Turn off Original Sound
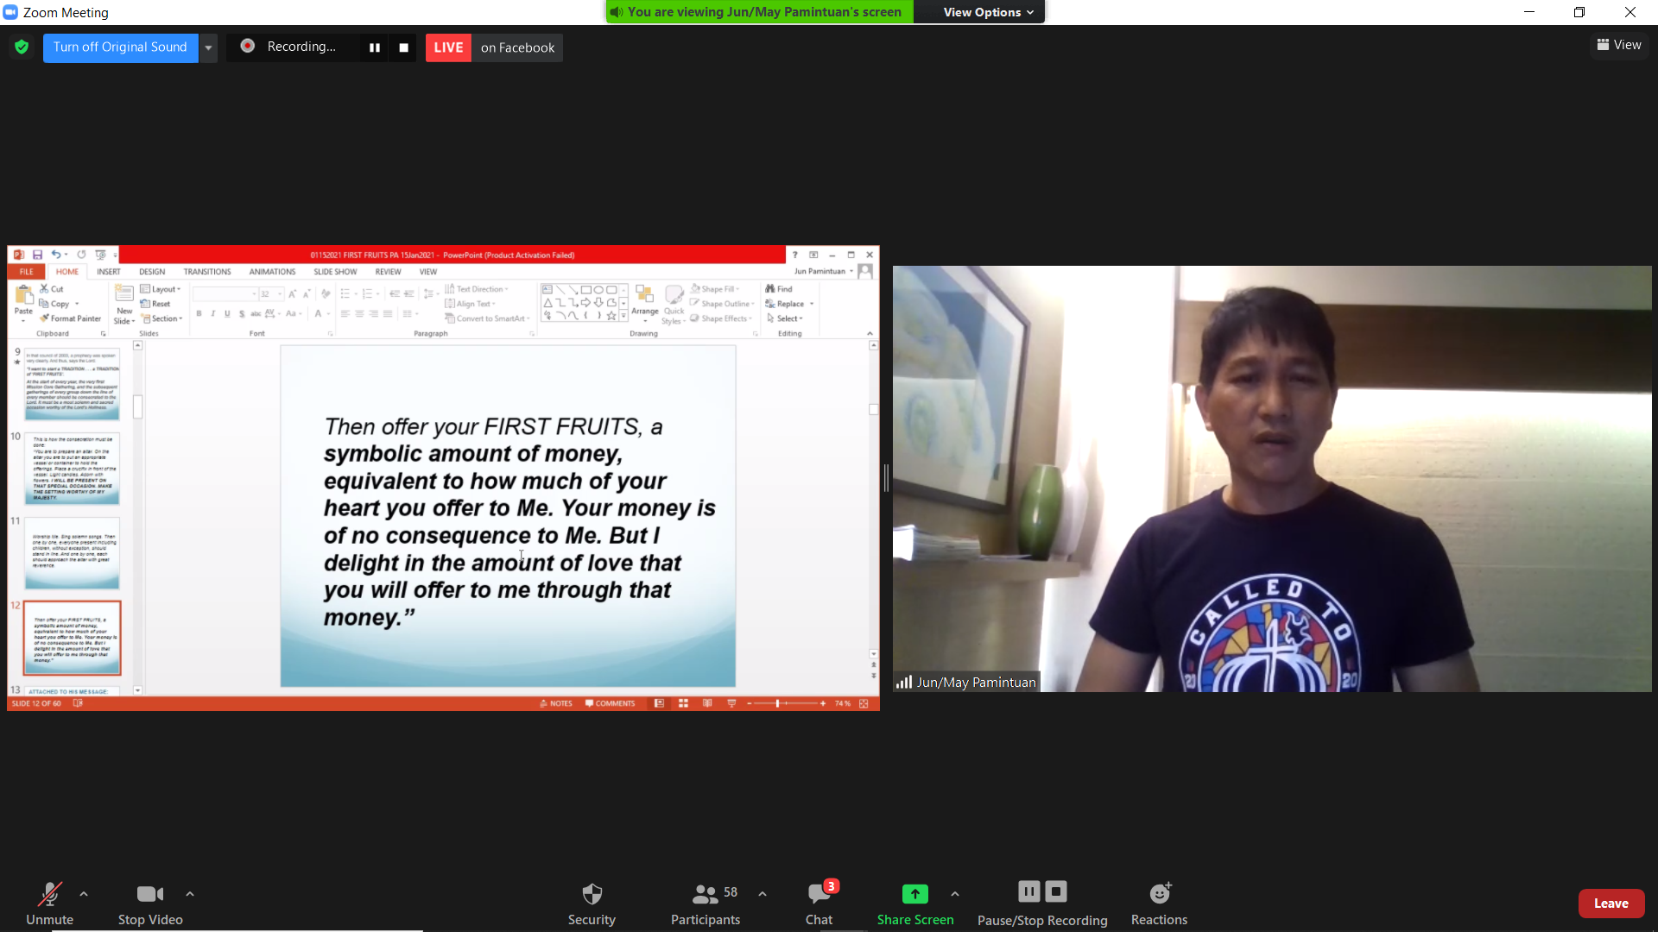The image size is (1658, 932). click(x=120, y=47)
